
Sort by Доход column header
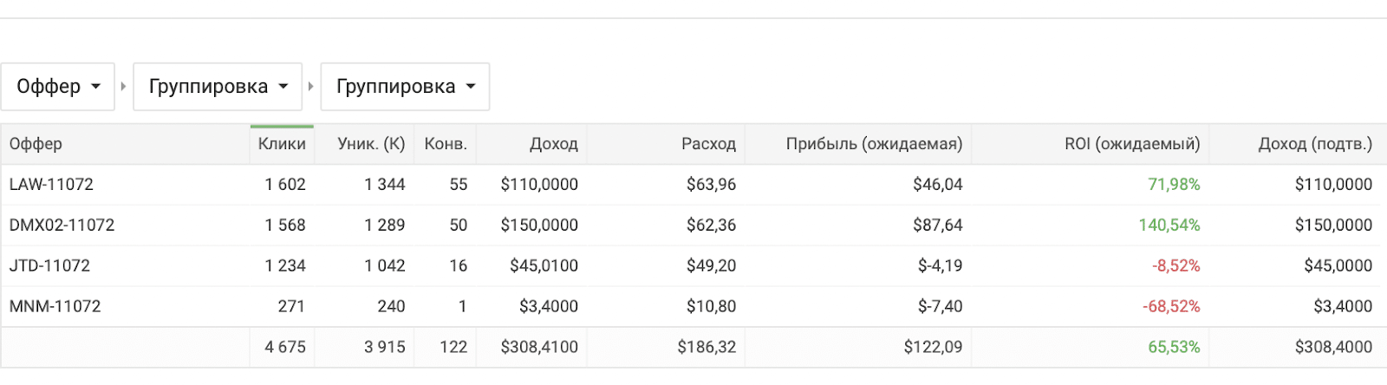(x=553, y=144)
